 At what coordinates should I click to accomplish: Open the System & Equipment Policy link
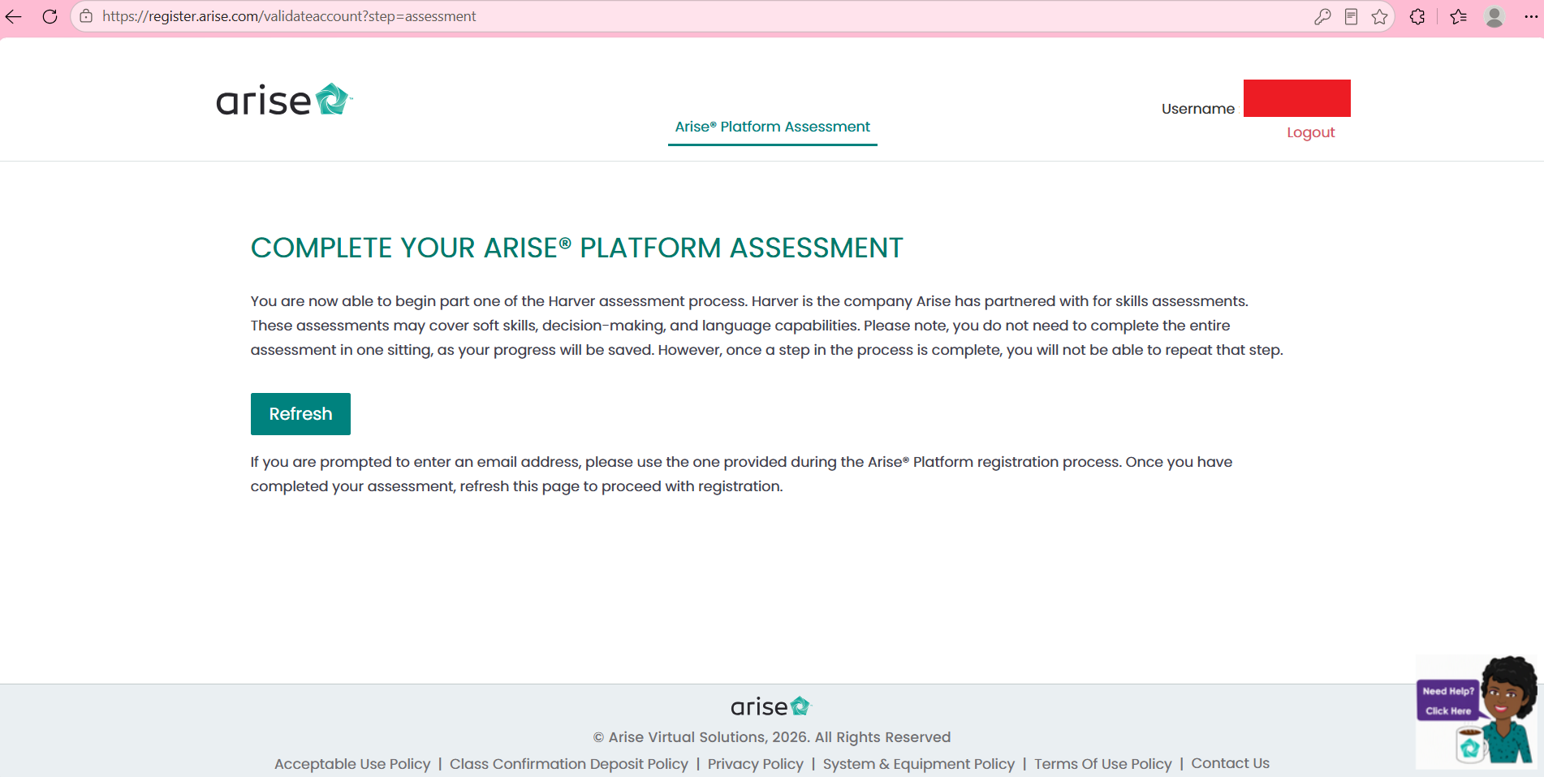[x=919, y=764]
